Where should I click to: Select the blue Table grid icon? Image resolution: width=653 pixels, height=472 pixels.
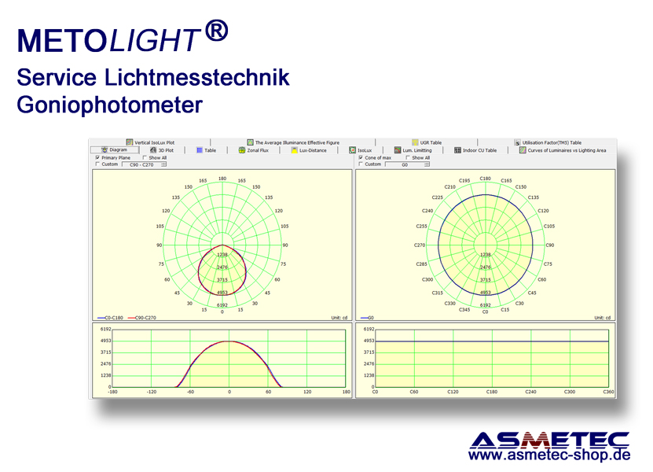(x=200, y=150)
